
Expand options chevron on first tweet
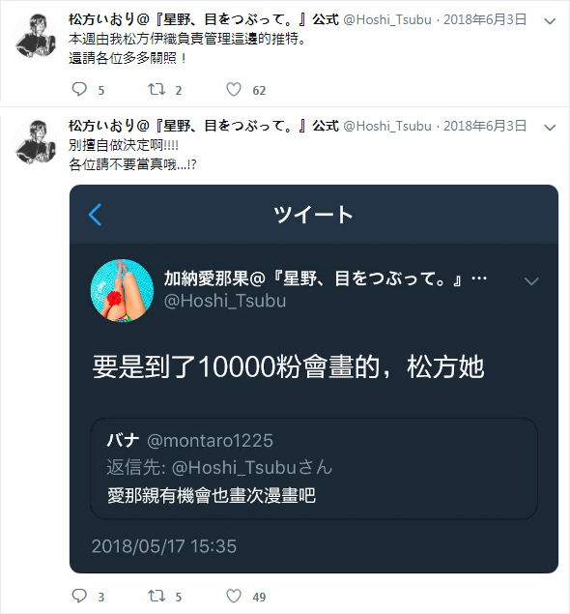(x=550, y=21)
